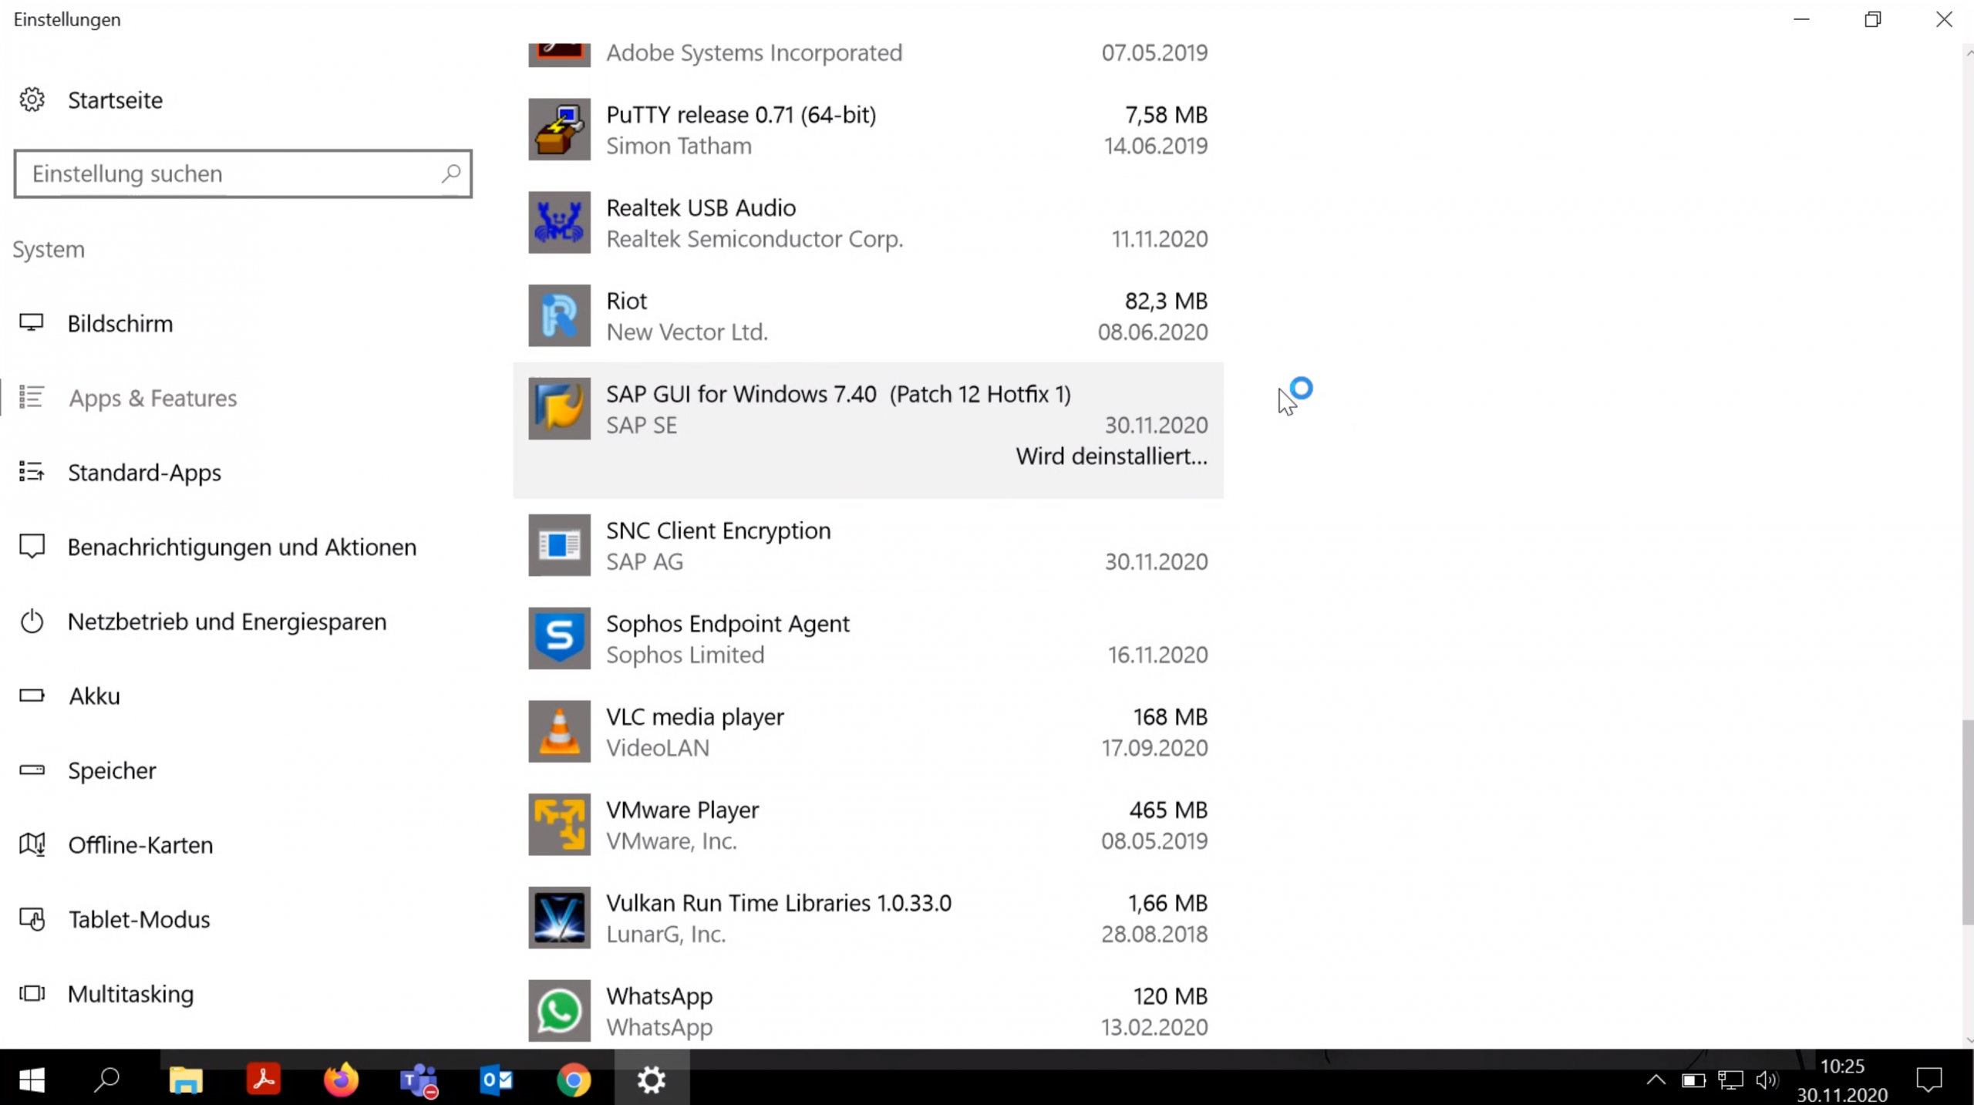Screen dimensions: 1974x1105
Task: Click the tray network icon
Action: (x=1730, y=1080)
